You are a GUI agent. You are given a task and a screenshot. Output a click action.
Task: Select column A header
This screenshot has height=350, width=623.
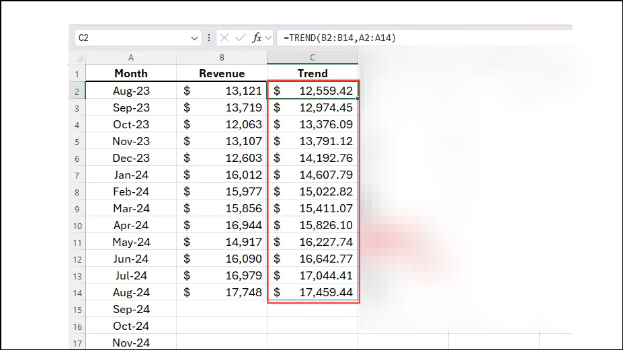click(x=131, y=58)
